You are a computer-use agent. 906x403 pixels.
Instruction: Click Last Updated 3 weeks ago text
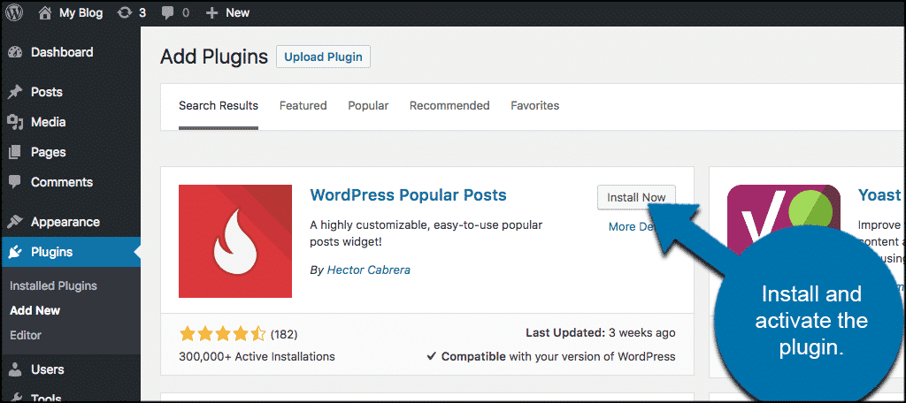601,333
